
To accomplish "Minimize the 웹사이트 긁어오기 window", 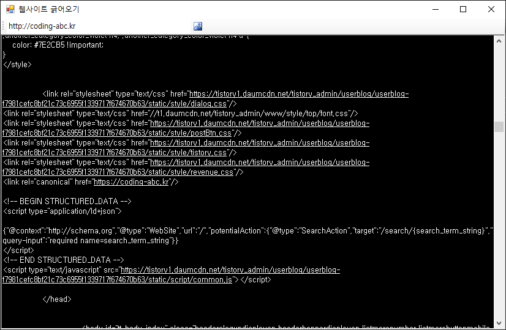I will 436,9.
